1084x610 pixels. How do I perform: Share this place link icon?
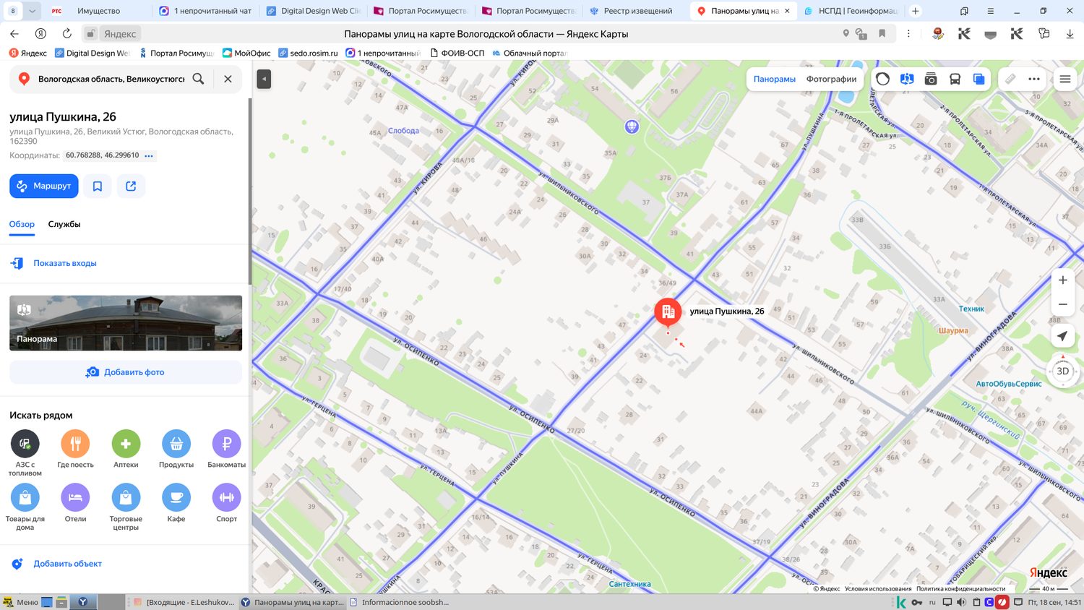tap(131, 186)
